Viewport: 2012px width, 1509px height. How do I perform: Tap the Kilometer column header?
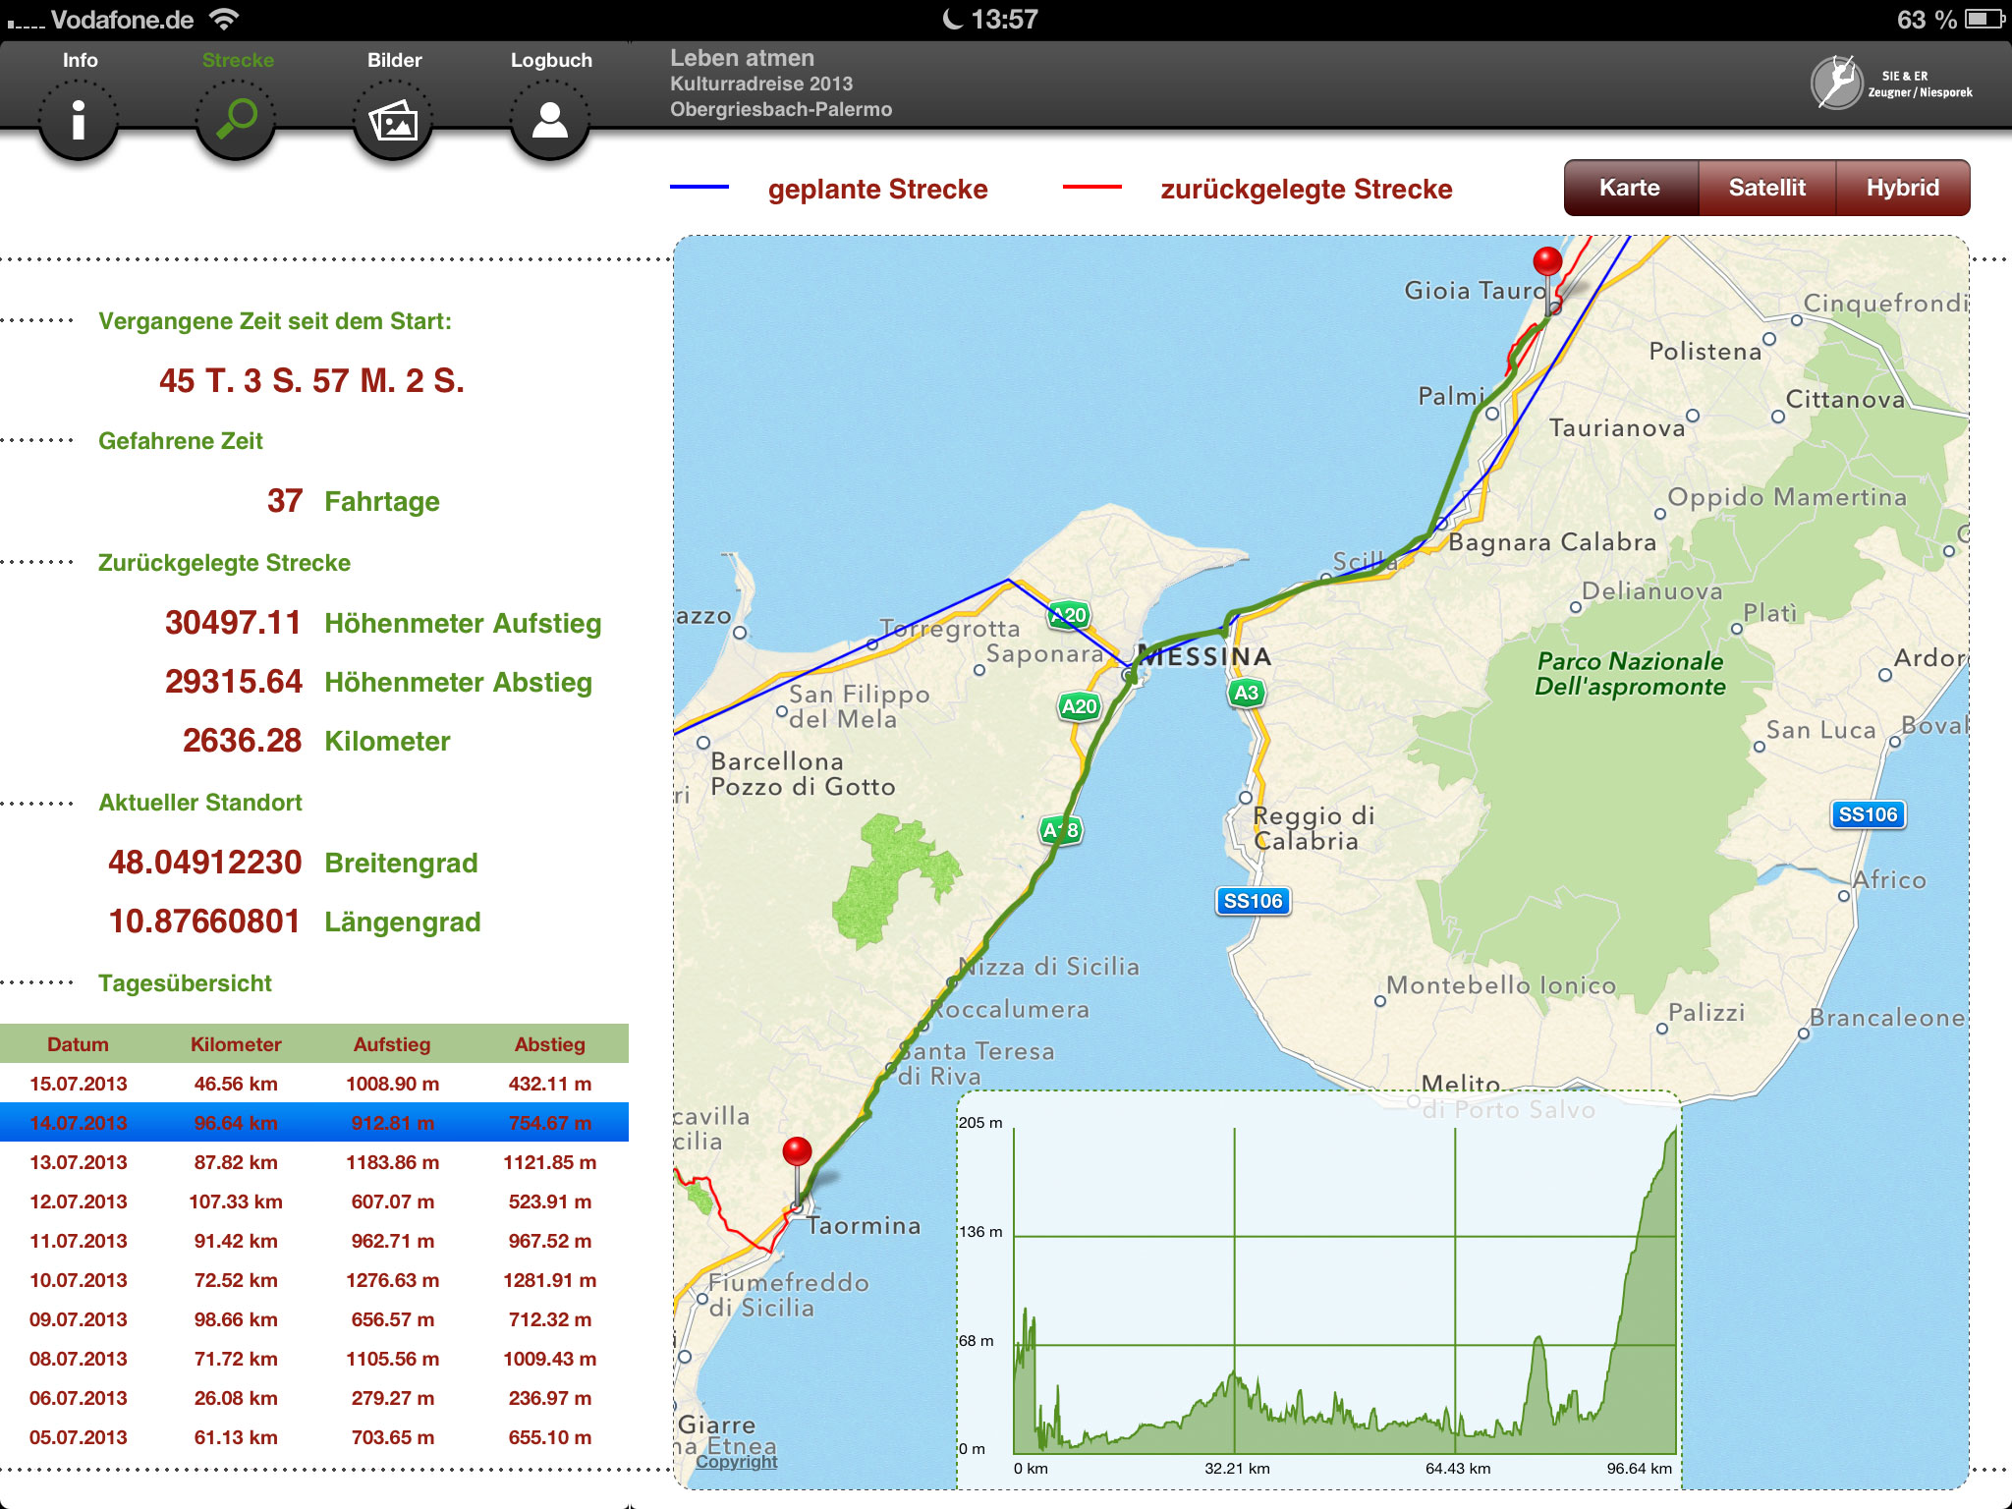click(236, 1044)
